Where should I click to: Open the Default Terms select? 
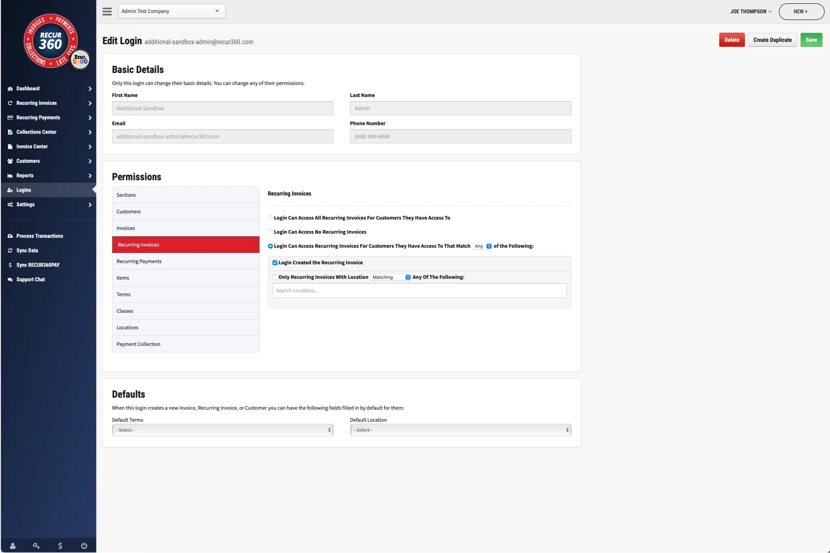222,430
